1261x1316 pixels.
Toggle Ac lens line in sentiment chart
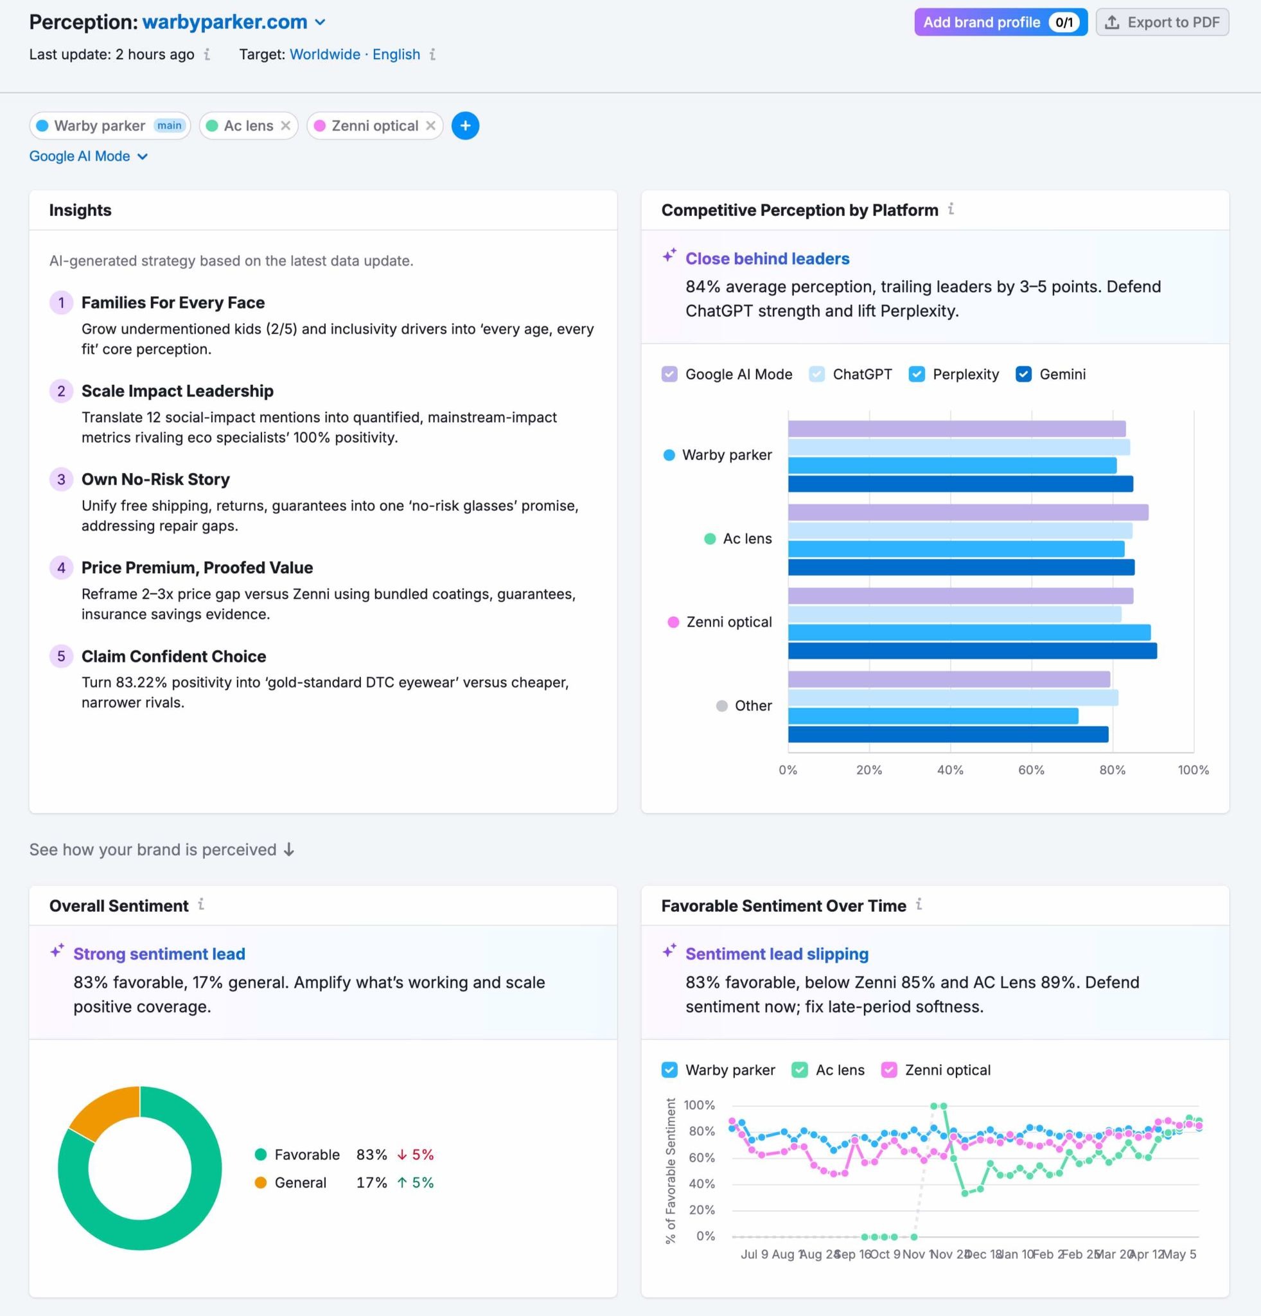(x=799, y=1071)
